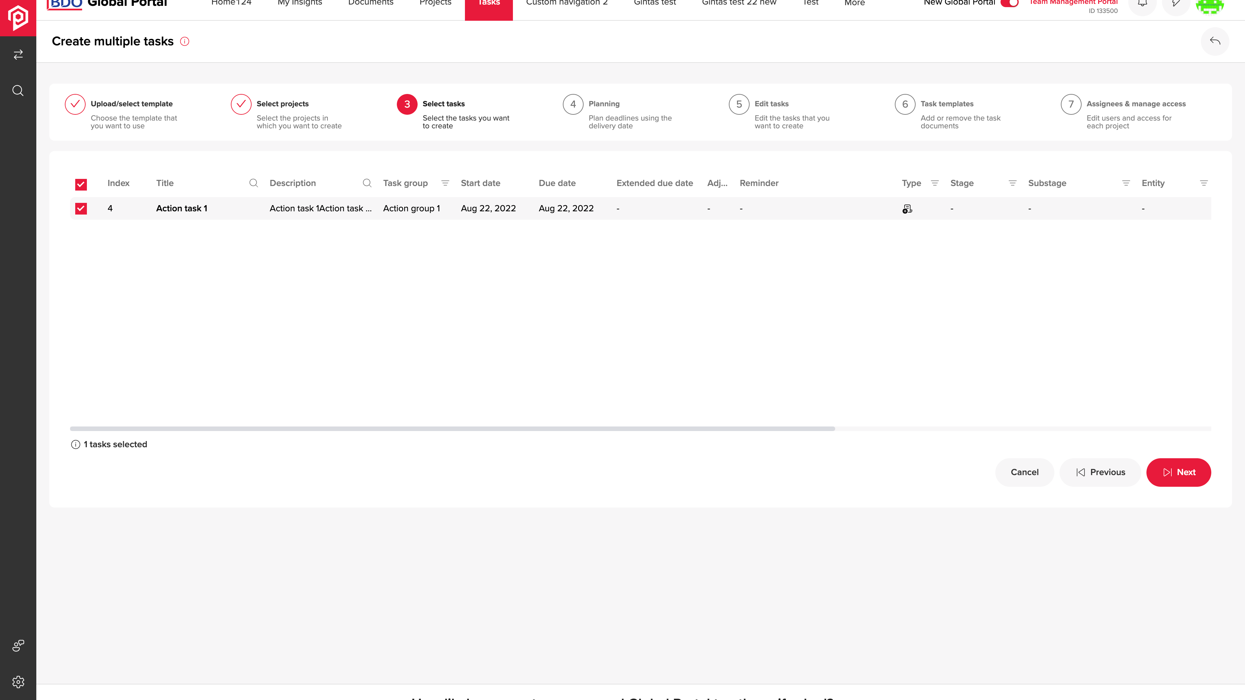Search the Description column
The image size is (1245, 700).
tap(367, 183)
